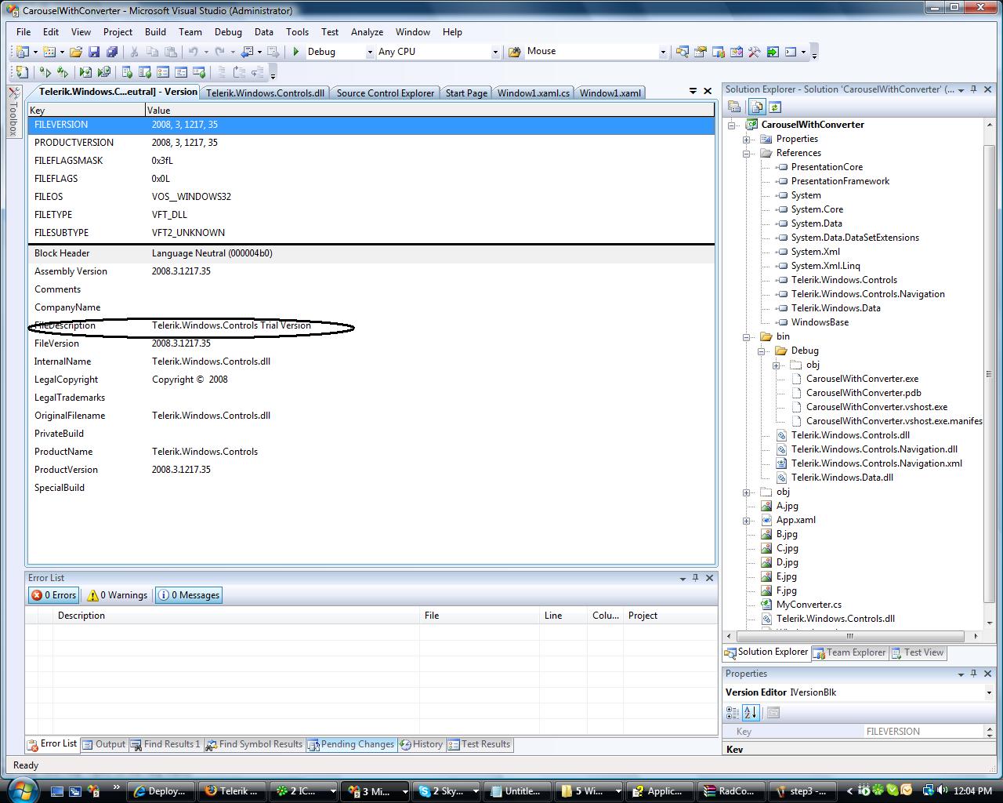Screen dimensions: 1003x803
Task: Show hidden tray icons arrow
Action: pos(849,790)
